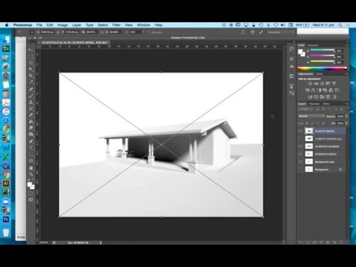The width and height of the screenshot is (356, 267).
Task: Select the Rectangle shape tool
Action: point(31,161)
